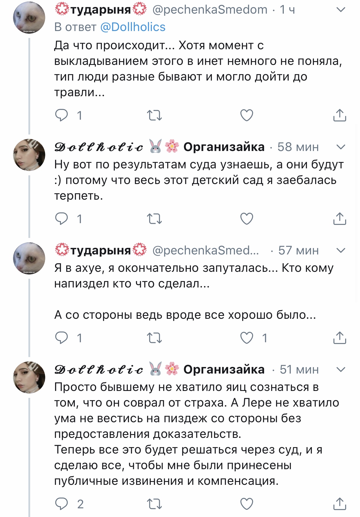The width and height of the screenshot is (360, 517).
Task: Share the first tweet via share icon
Action: (x=339, y=115)
